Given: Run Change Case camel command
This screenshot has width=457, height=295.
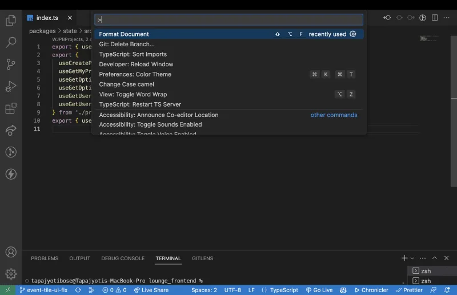Looking at the screenshot, I should pyautogui.click(x=229, y=84).
